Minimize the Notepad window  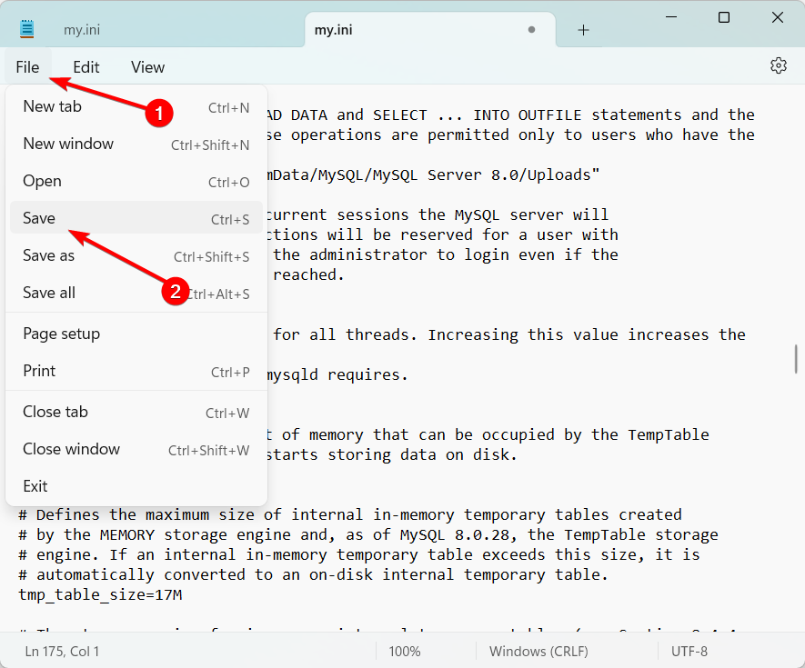[x=671, y=17]
